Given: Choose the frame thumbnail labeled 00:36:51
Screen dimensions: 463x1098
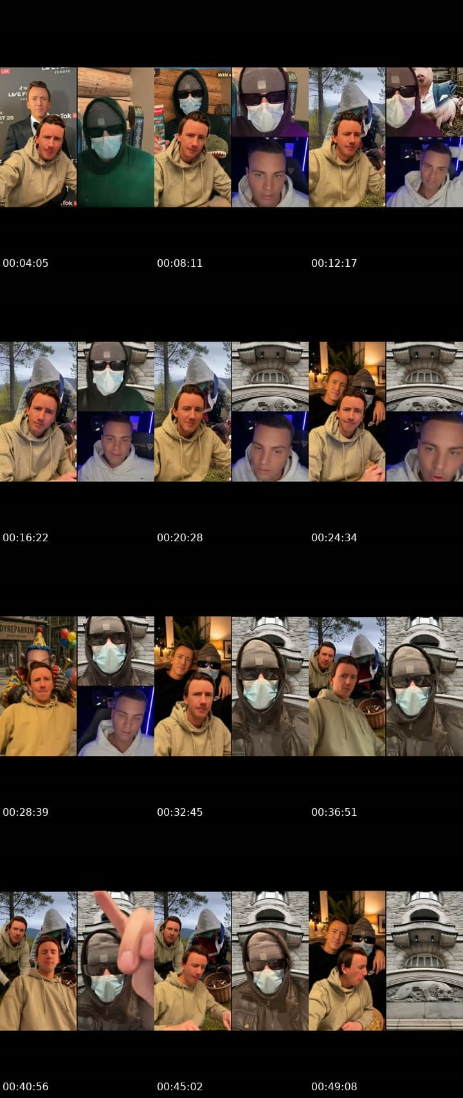Looking at the screenshot, I should pyautogui.click(x=386, y=686).
